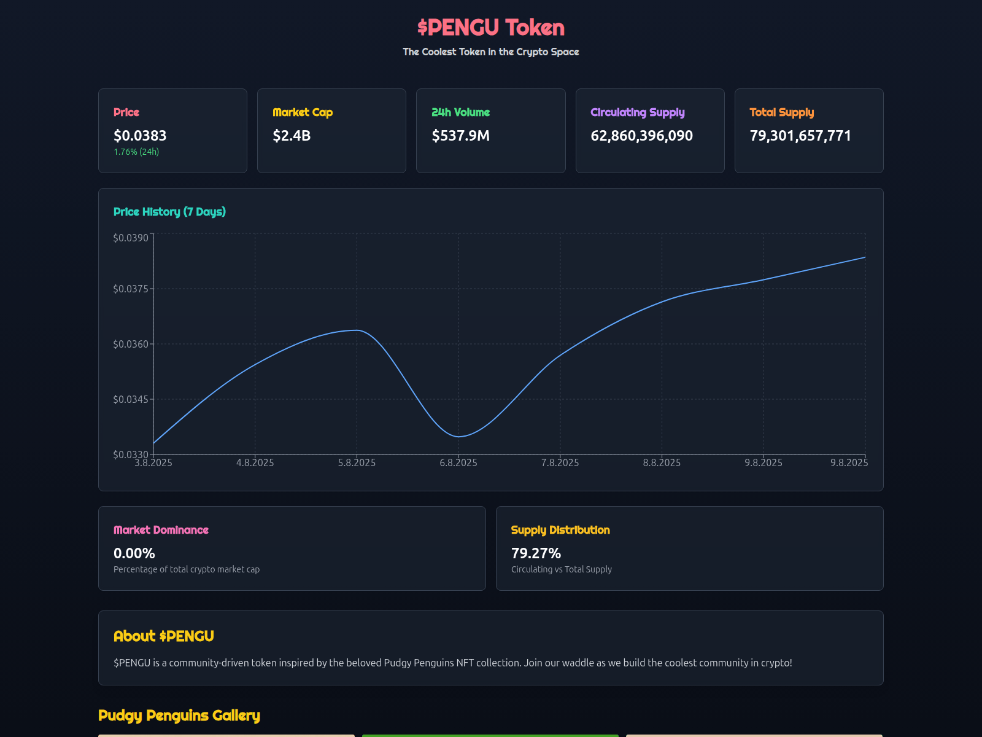Image resolution: width=982 pixels, height=737 pixels.
Task: Click the $537.9M volume value
Action: (x=461, y=136)
